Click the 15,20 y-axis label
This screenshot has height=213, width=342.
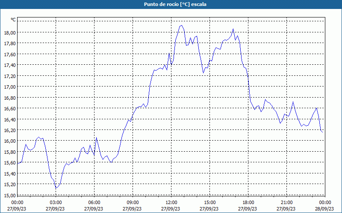click(x=10, y=184)
